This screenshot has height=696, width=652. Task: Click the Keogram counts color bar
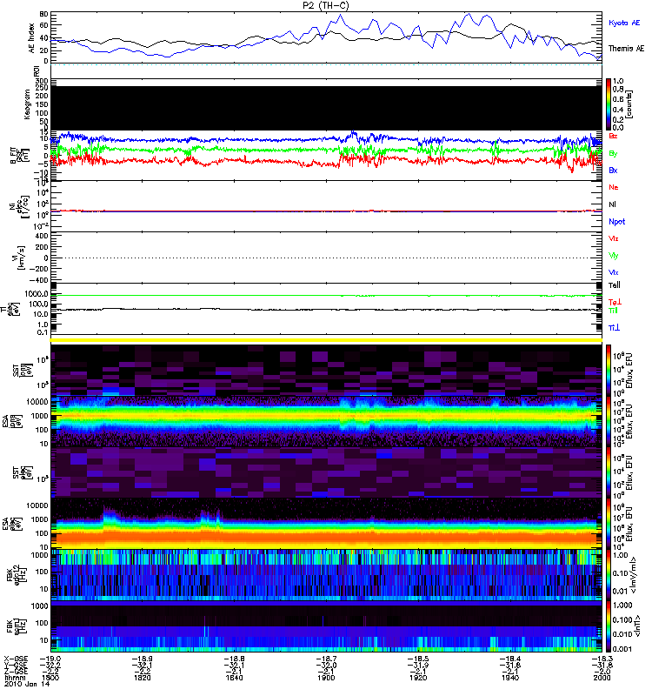tap(608, 104)
